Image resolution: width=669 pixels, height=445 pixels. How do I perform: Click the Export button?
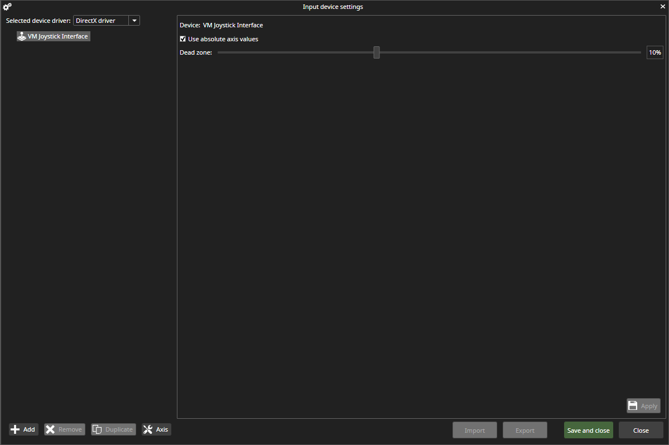tap(525, 430)
